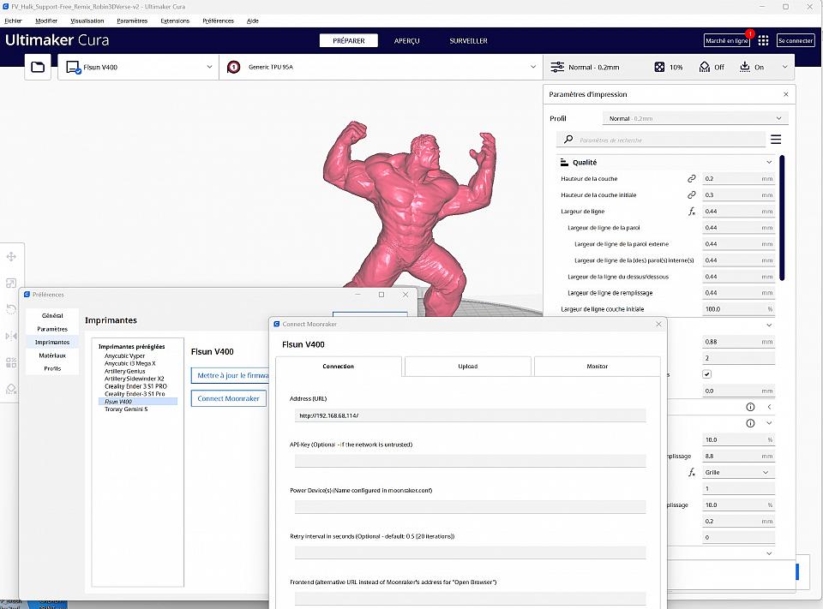Image resolution: width=823 pixels, height=609 pixels.
Task: Click link icon for Hauteur de la couche initiale
Action: [x=691, y=195]
